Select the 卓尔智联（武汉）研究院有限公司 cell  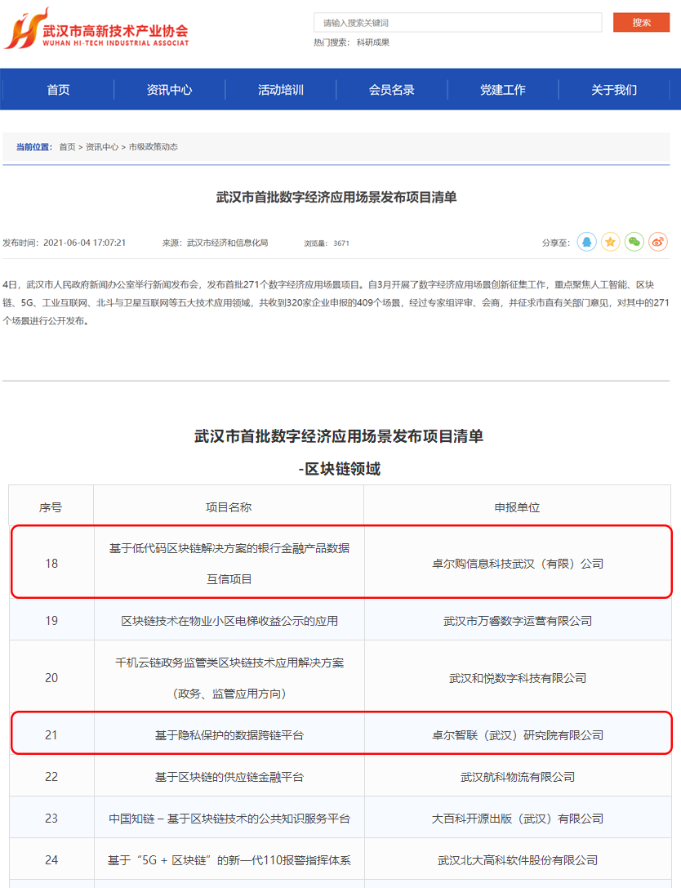click(x=518, y=734)
